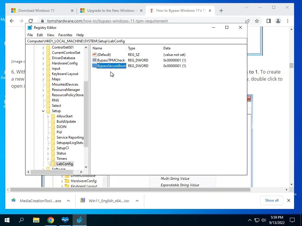Open MediaCreationTool download options arrow
The height and width of the screenshot is (226, 302).
click(x=68, y=201)
